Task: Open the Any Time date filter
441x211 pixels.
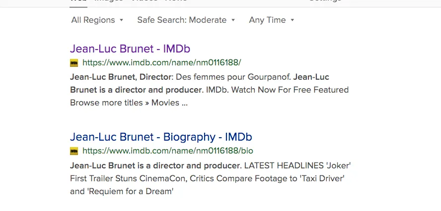Action: (272, 20)
